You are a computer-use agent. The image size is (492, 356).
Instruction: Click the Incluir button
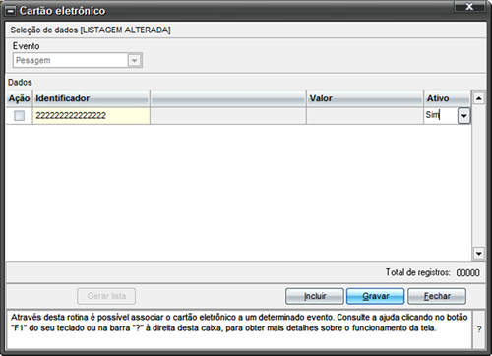click(315, 296)
